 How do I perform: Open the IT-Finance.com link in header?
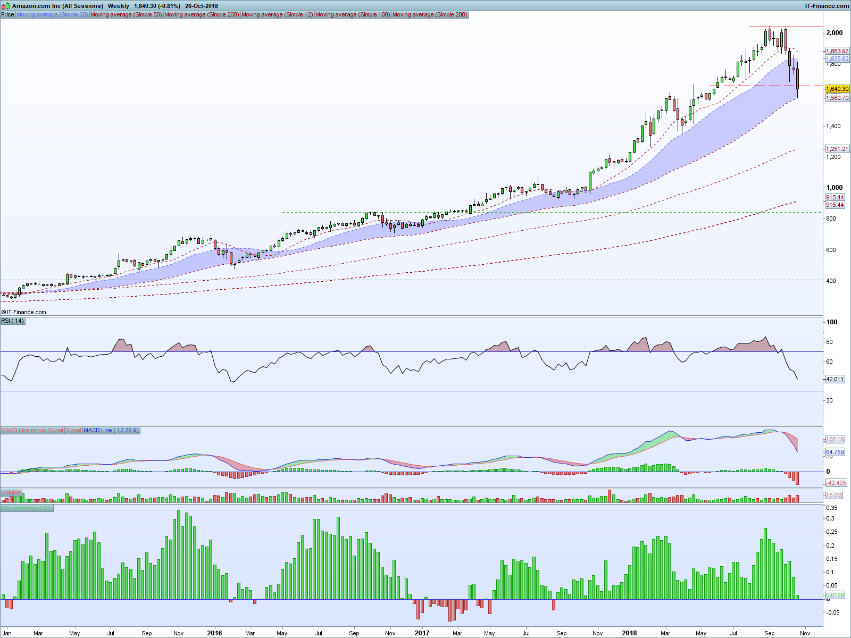[827, 6]
